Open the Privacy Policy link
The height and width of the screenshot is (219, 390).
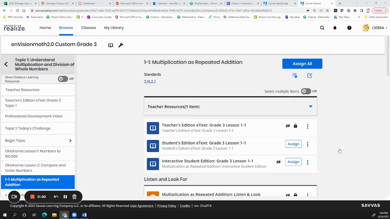[x=167, y=206]
